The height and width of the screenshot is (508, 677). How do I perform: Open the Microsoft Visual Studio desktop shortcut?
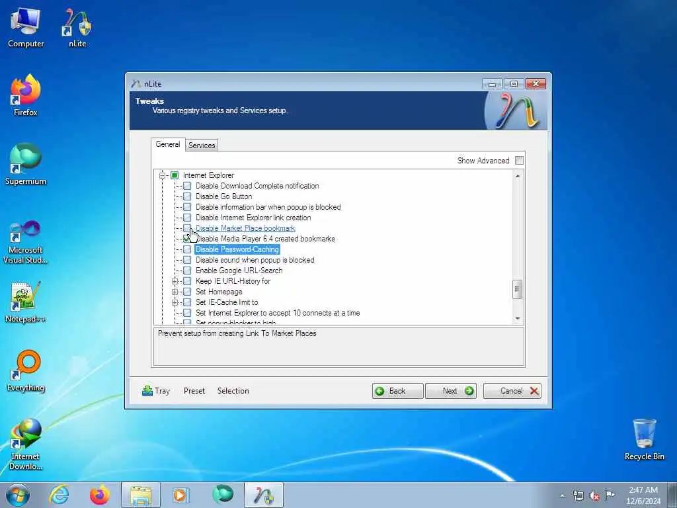[26, 242]
